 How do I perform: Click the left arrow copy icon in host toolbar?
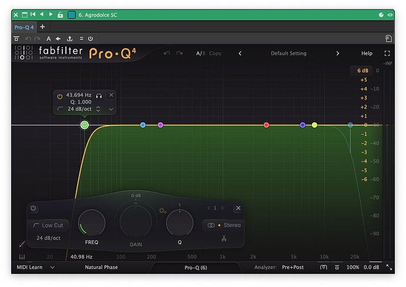pos(58,39)
